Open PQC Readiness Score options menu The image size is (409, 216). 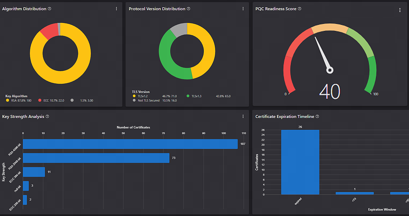(400, 10)
